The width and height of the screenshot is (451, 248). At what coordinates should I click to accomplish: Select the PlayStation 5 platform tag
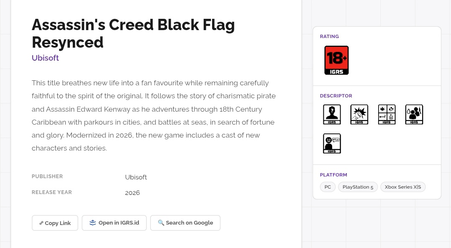(358, 187)
